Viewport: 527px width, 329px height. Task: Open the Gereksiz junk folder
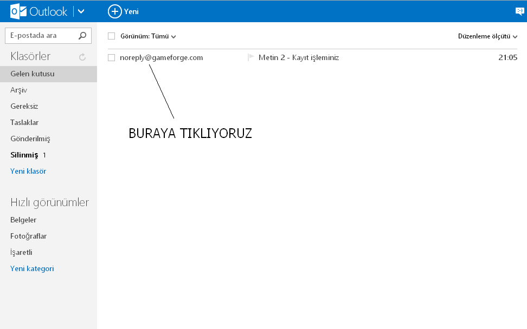(24, 106)
